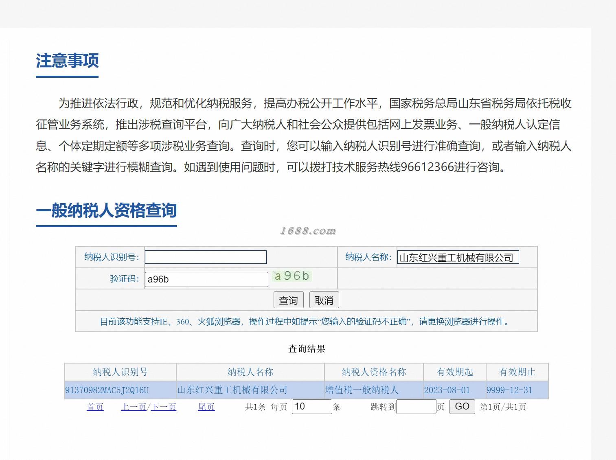Select taxpayer ID 91370982MAC5J2Q16U cell

coord(121,390)
